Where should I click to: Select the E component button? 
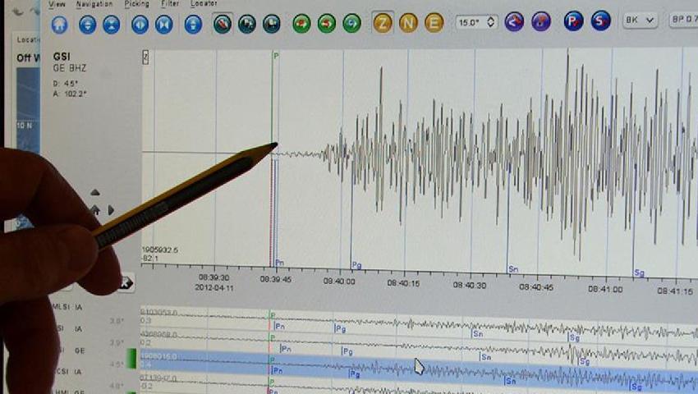(434, 23)
